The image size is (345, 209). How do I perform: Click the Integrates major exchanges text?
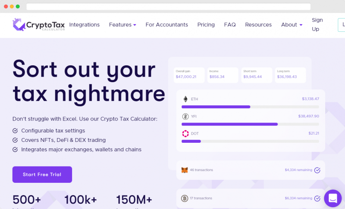81,150
